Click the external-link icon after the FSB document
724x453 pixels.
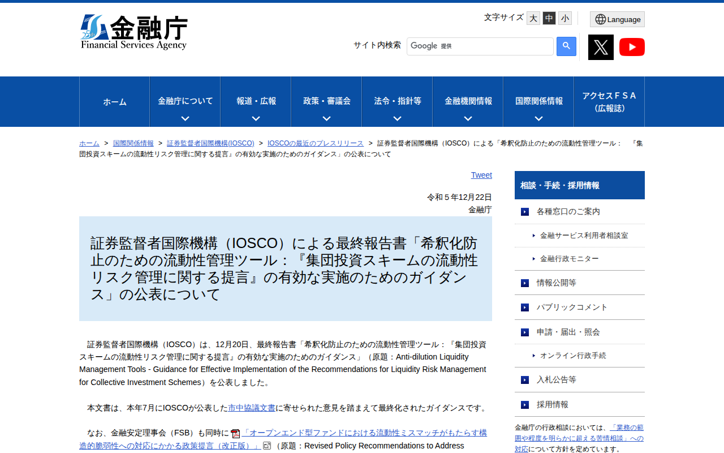[267, 446]
